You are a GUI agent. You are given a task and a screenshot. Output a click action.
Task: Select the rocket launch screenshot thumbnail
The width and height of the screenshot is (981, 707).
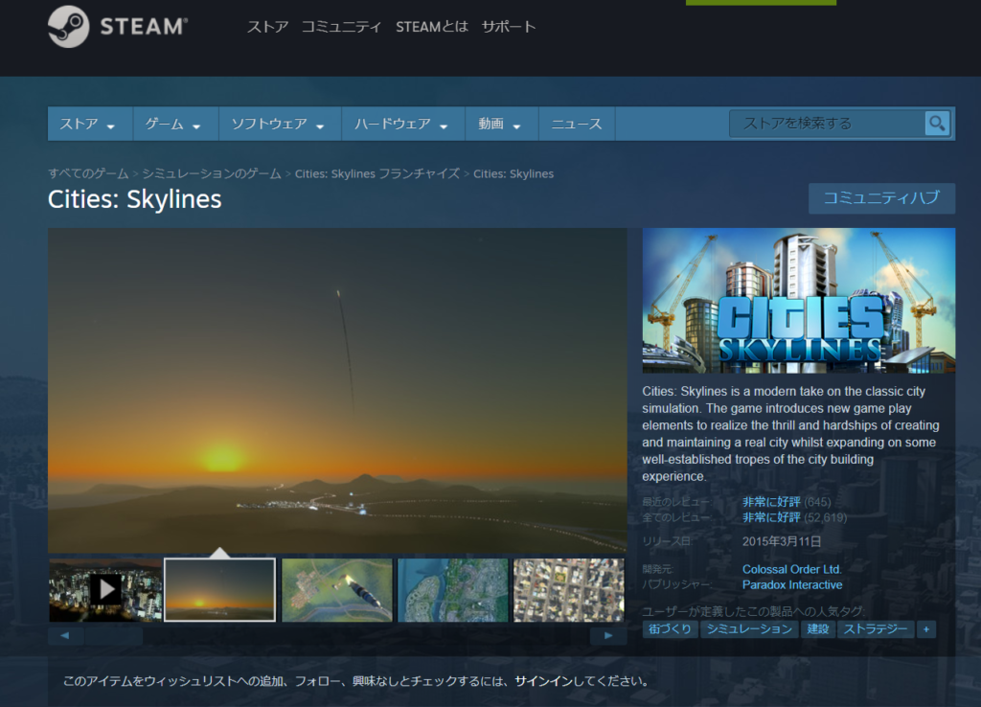(x=337, y=590)
